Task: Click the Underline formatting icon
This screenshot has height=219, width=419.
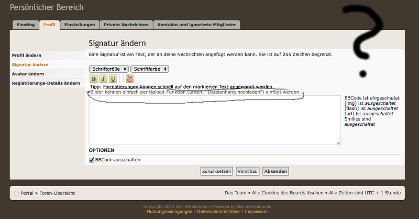Action: [113, 79]
